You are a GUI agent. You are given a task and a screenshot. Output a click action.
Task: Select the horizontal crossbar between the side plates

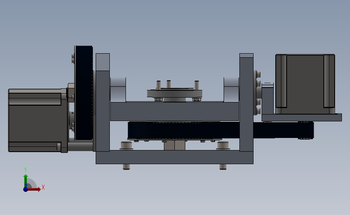point(174,111)
